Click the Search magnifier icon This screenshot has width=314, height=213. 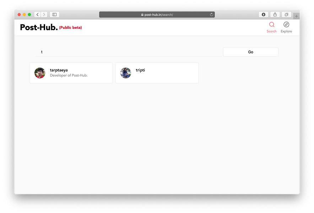click(271, 24)
